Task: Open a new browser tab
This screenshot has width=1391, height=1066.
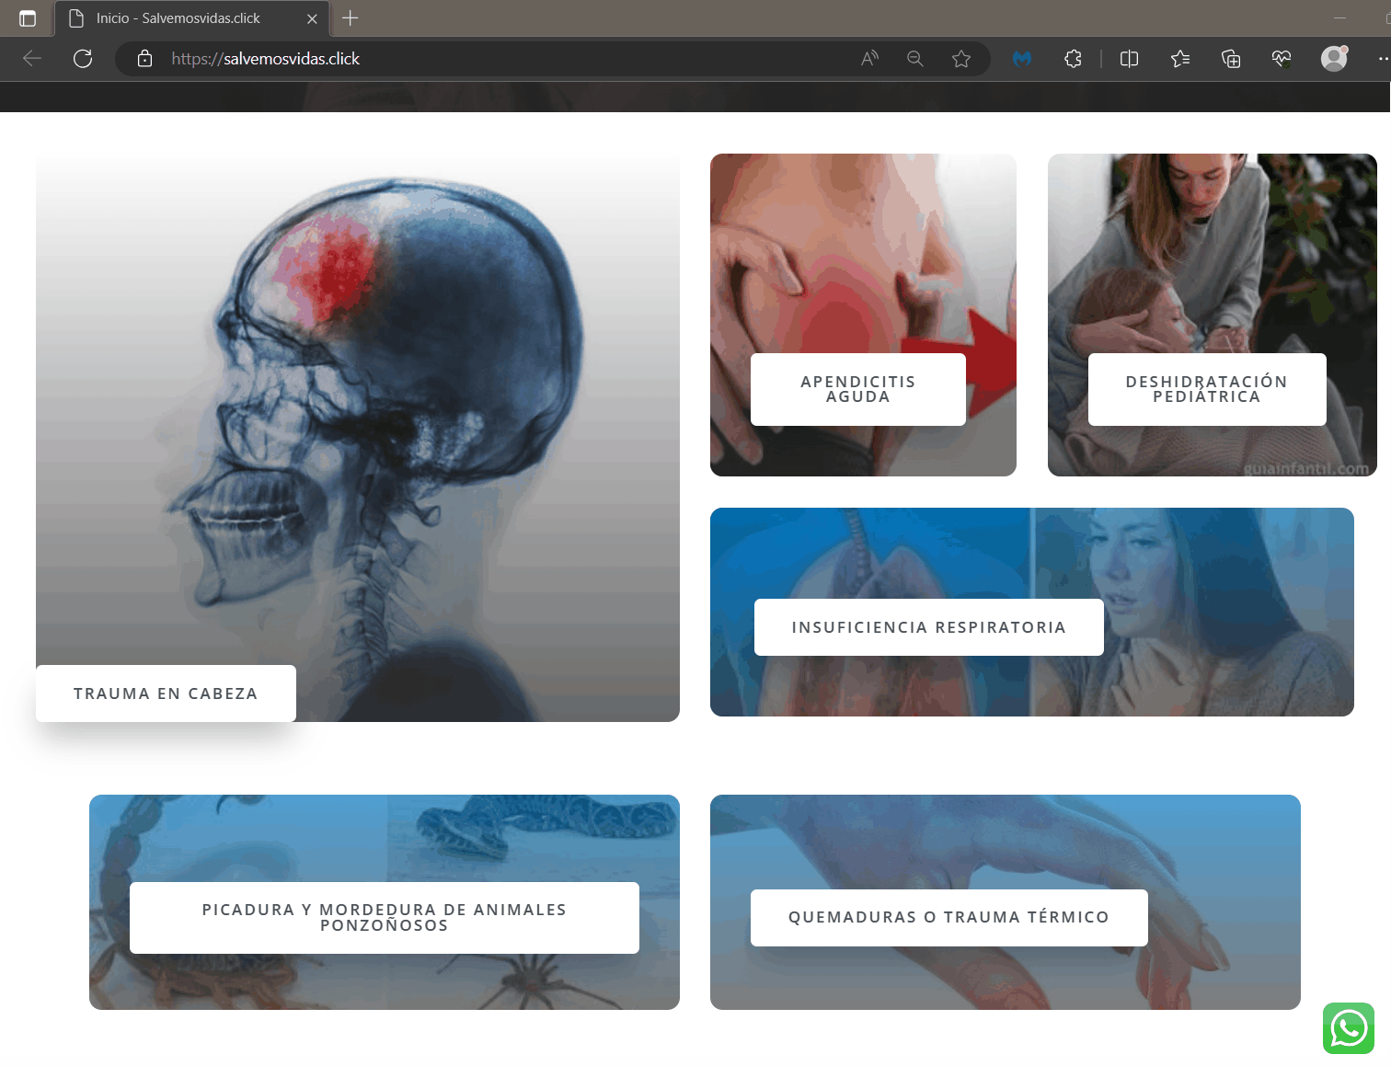Action: tap(351, 18)
